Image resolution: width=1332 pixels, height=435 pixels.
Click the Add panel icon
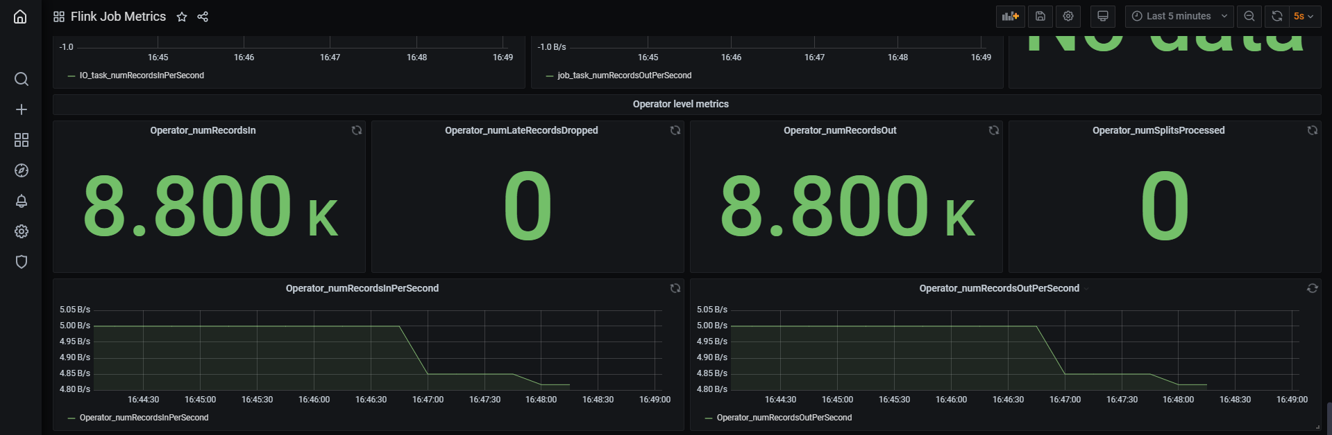[x=1010, y=16]
